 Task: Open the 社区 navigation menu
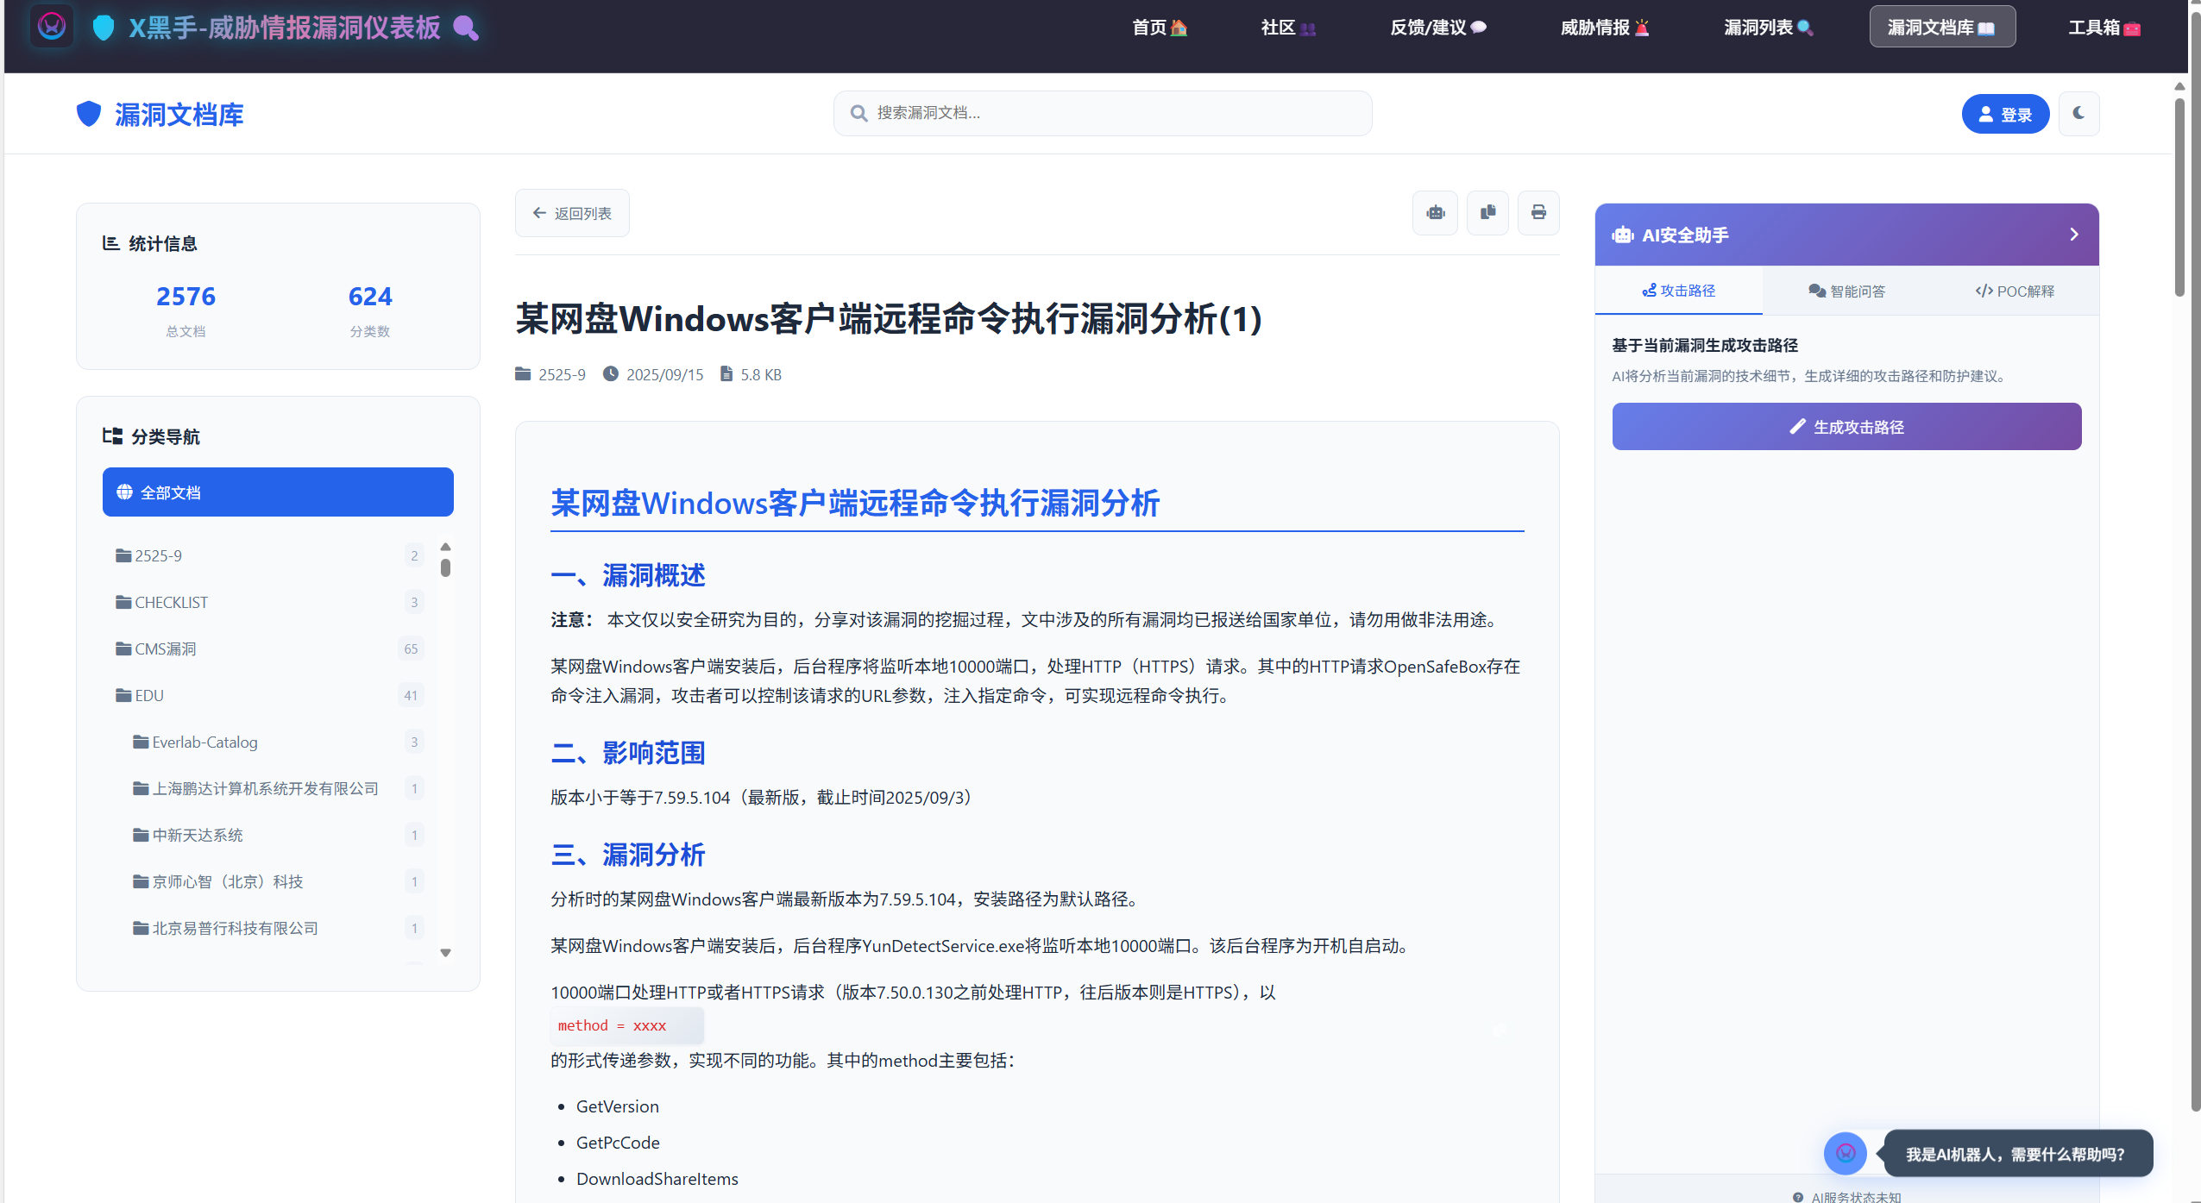pyautogui.click(x=1286, y=27)
